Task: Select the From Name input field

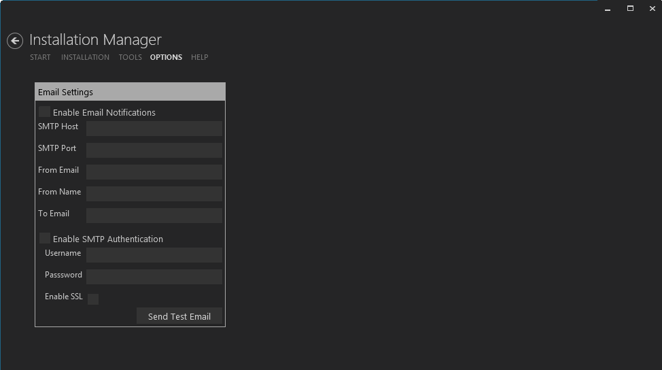Action: tap(154, 194)
